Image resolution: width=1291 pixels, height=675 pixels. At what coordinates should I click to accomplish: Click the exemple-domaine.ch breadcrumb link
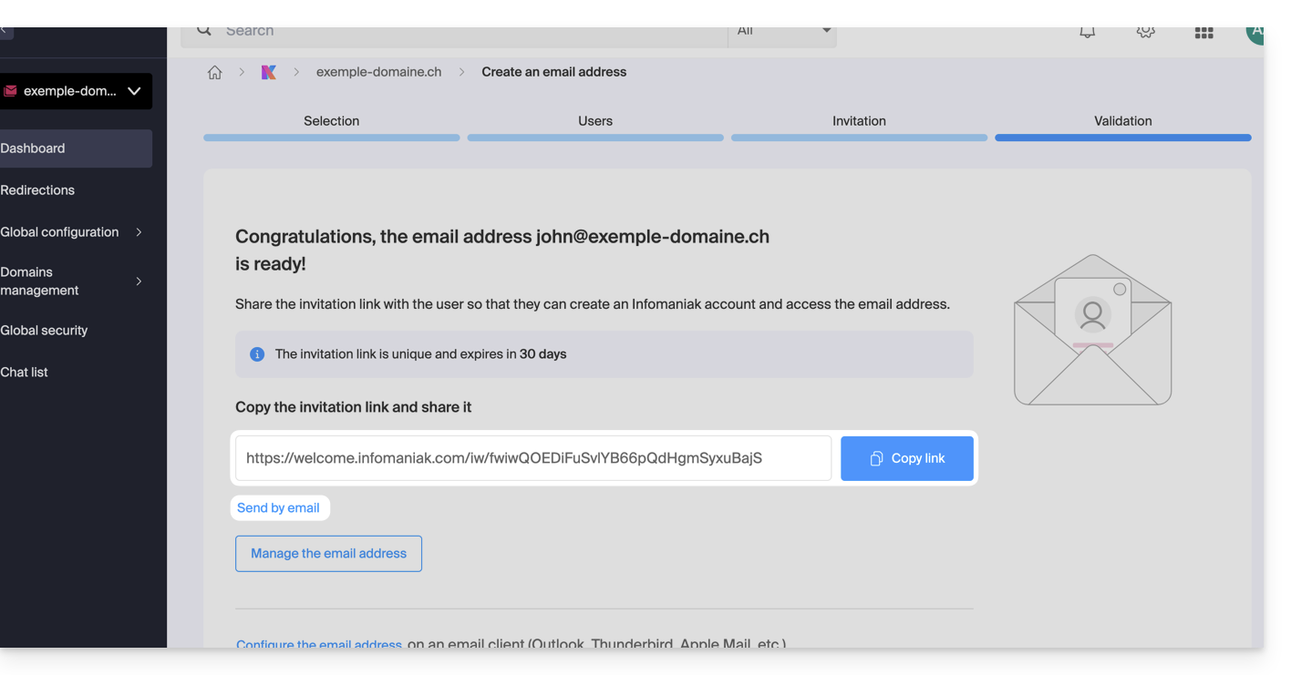click(378, 73)
